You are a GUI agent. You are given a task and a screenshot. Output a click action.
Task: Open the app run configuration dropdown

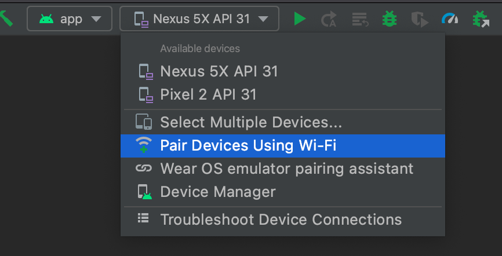(x=70, y=19)
